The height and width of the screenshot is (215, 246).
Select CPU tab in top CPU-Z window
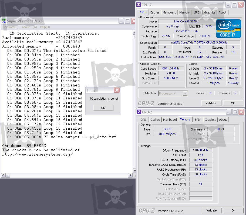click(143, 12)
